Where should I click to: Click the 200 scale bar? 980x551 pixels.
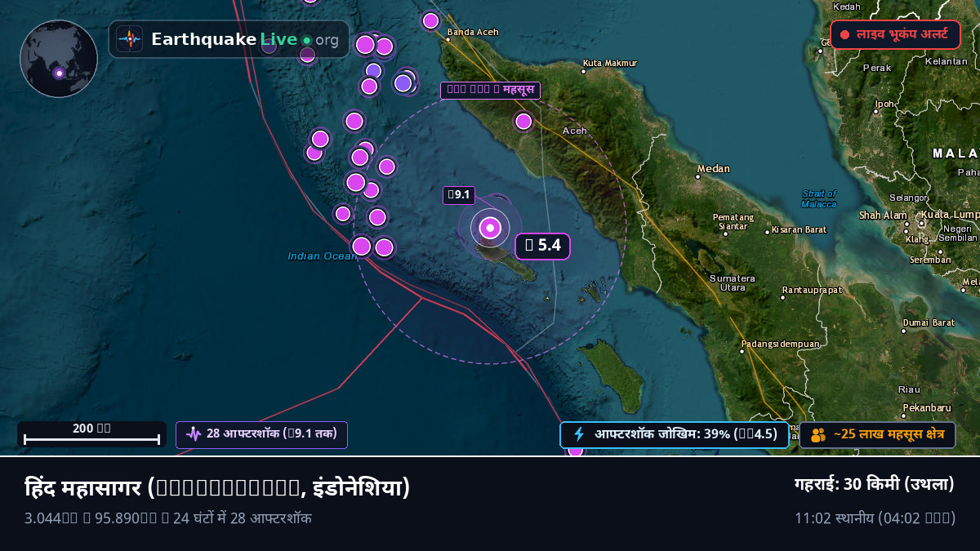[91, 434]
